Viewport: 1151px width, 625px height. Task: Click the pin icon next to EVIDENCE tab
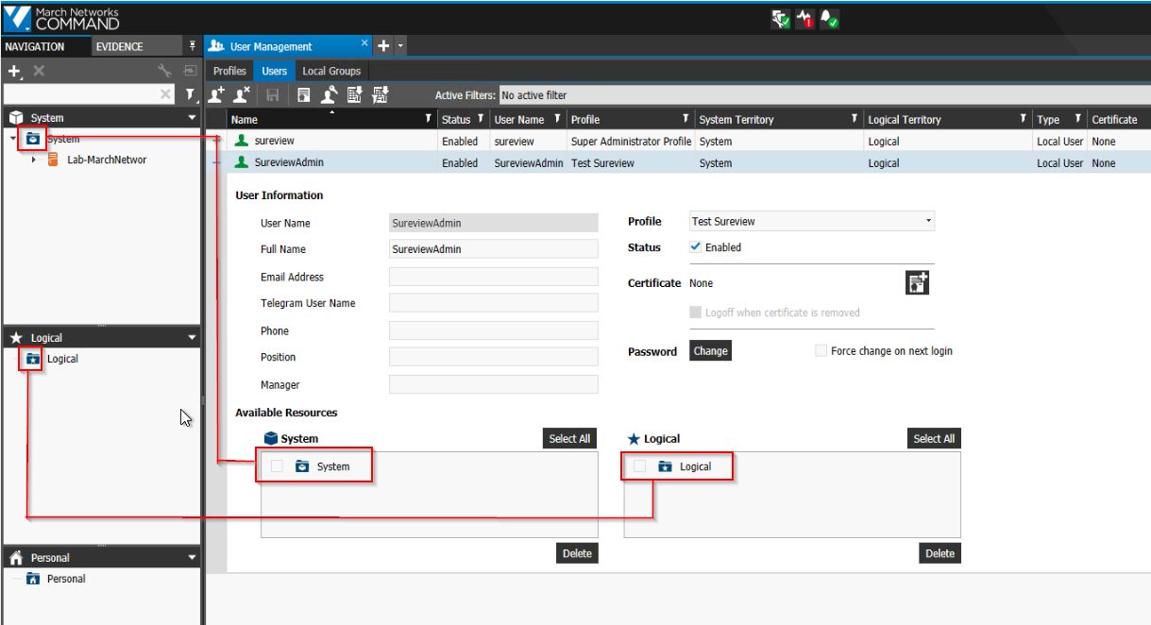coord(194,44)
